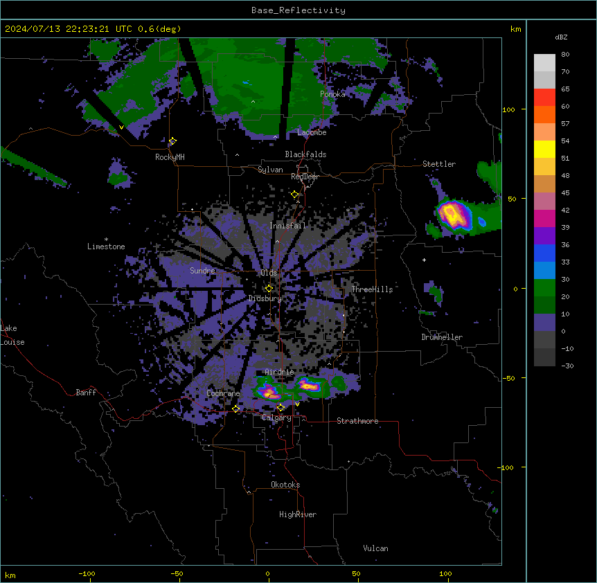Viewport: 597px width, 583px height.
Task: Pick the magenta 39-42 dBZ legend swatch
Action: (x=544, y=218)
